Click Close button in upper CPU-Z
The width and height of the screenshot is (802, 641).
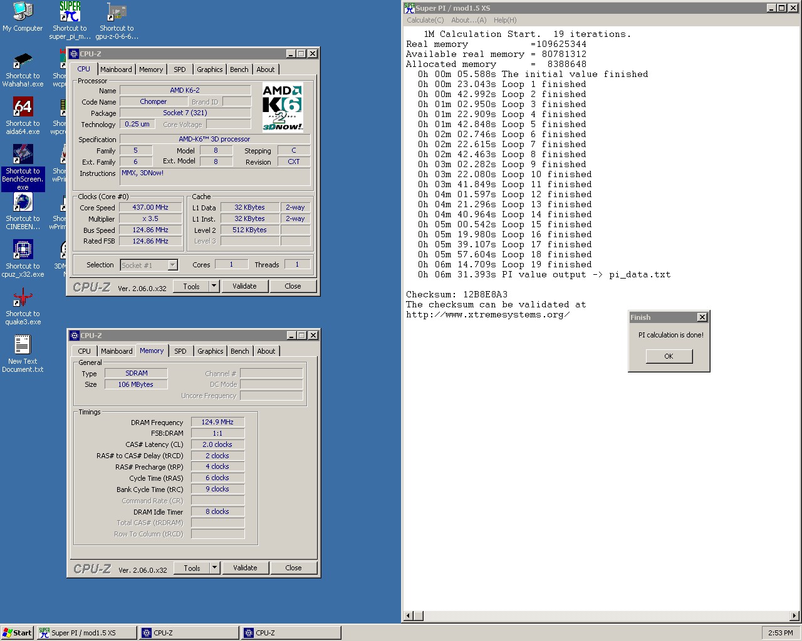tap(293, 286)
